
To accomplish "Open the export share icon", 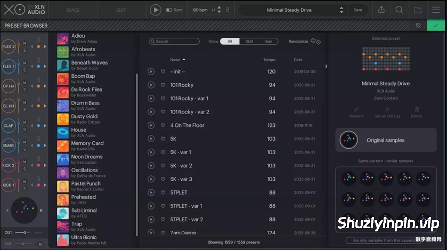I will coord(381,10).
